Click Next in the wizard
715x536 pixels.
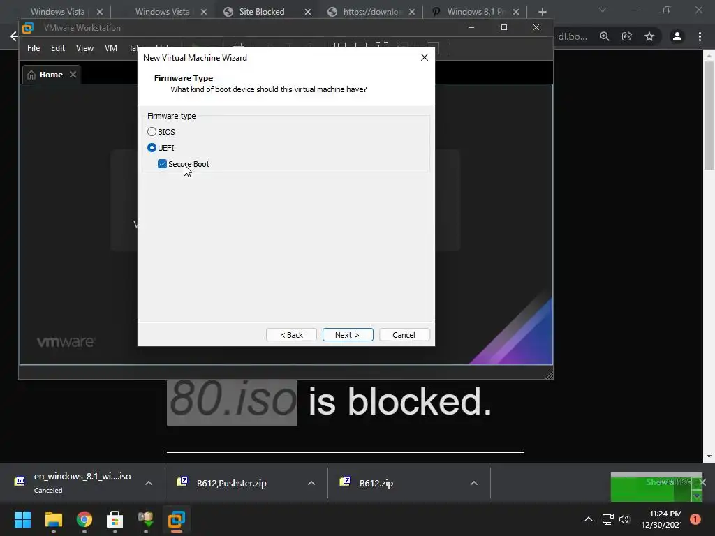[348, 334]
